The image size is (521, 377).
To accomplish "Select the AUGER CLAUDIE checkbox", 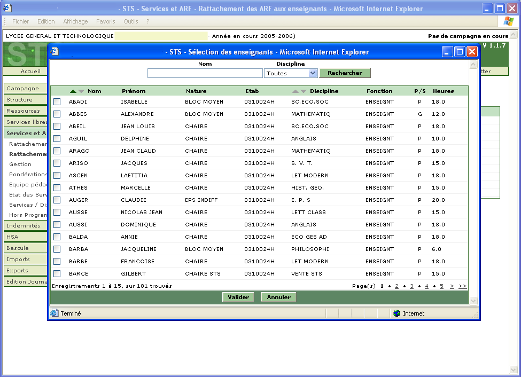I will point(57,200).
